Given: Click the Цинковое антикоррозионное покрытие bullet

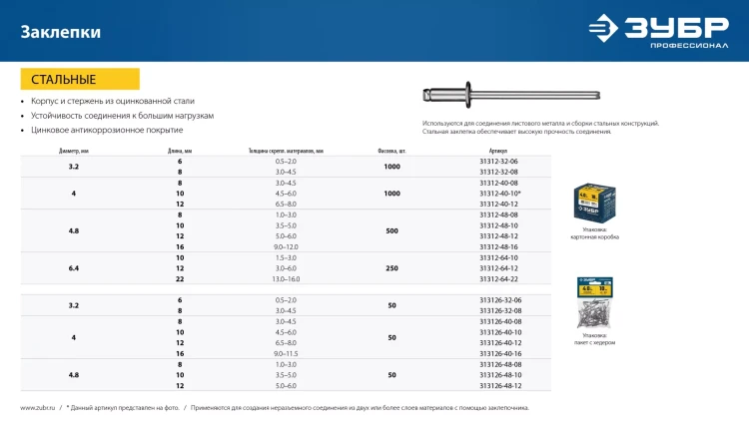Looking at the screenshot, I should pyautogui.click(x=107, y=130).
